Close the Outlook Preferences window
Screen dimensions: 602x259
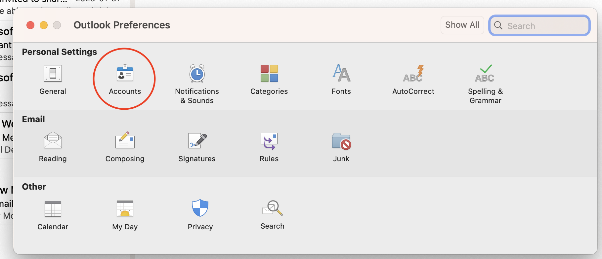pos(30,25)
